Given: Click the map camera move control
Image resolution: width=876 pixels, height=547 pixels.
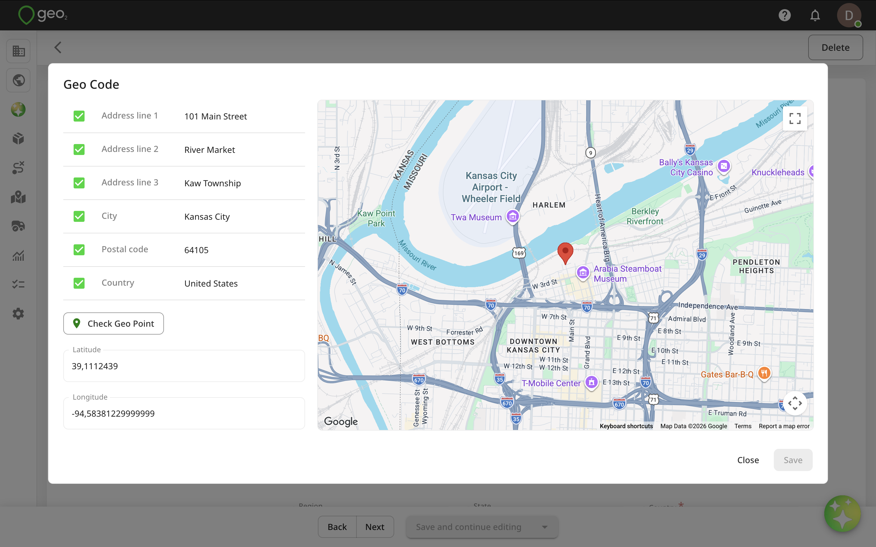Looking at the screenshot, I should click(x=794, y=403).
